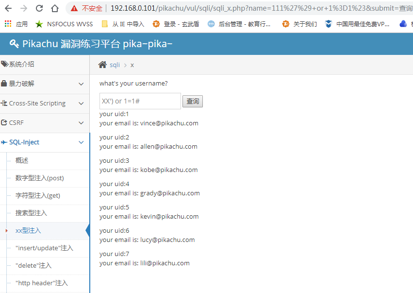
Task: Click email lucy@pikachu.com text
Action: click(x=167, y=240)
